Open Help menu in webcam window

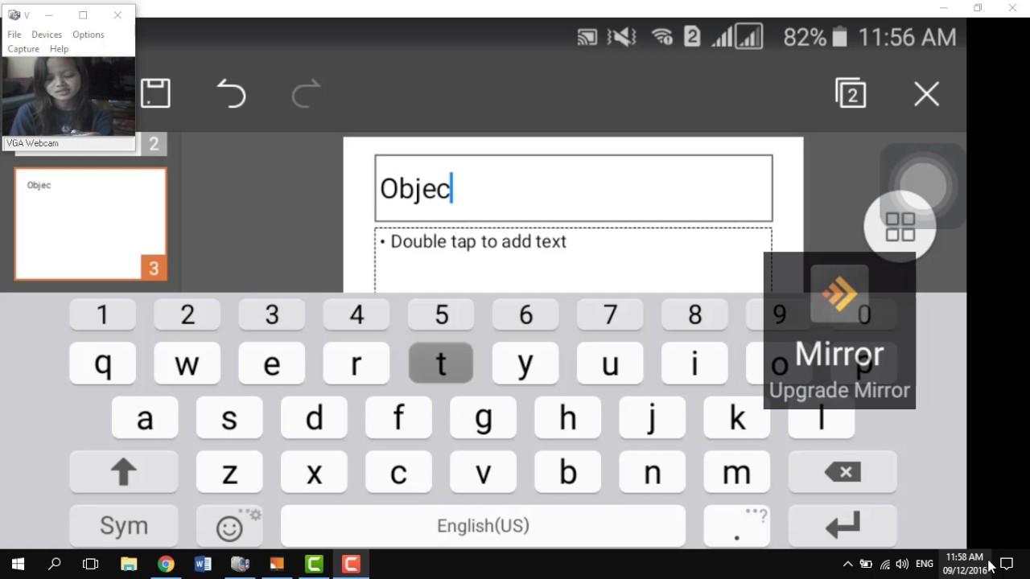point(59,49)
